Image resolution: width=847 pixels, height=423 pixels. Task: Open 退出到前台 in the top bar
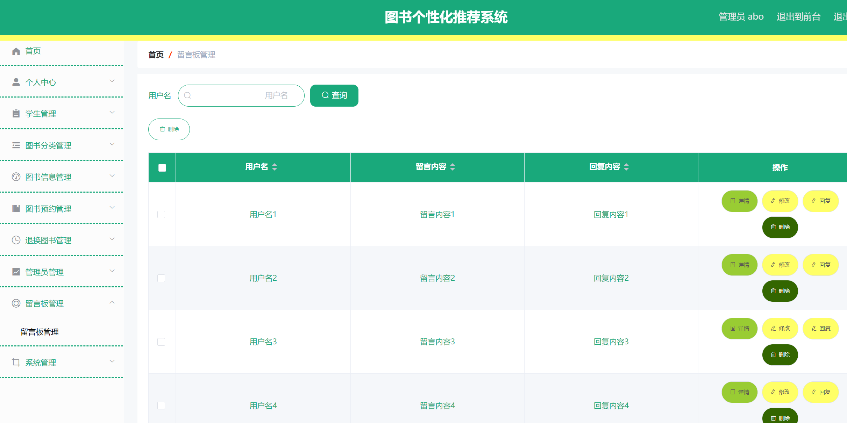(798, 16)
